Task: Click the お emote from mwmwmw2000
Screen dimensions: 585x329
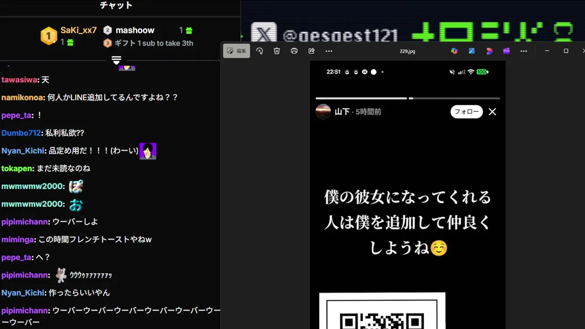Action: (76, 204)
